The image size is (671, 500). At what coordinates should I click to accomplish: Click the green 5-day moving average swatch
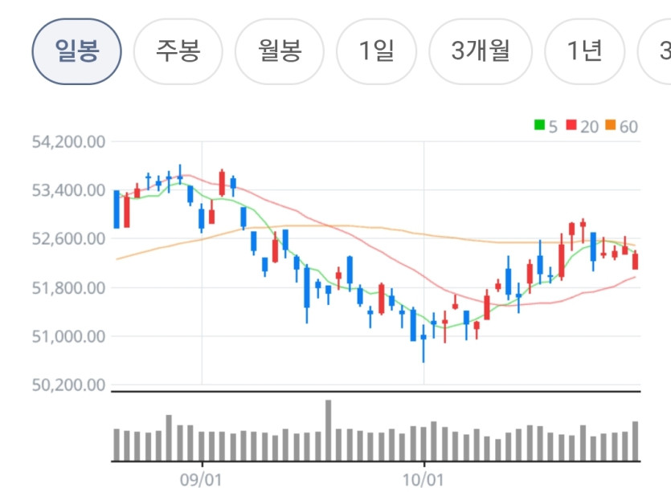coord(539,125)
